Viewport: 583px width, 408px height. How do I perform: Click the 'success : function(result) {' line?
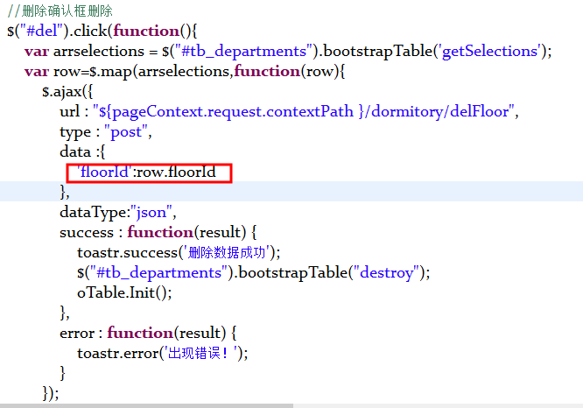158,232
